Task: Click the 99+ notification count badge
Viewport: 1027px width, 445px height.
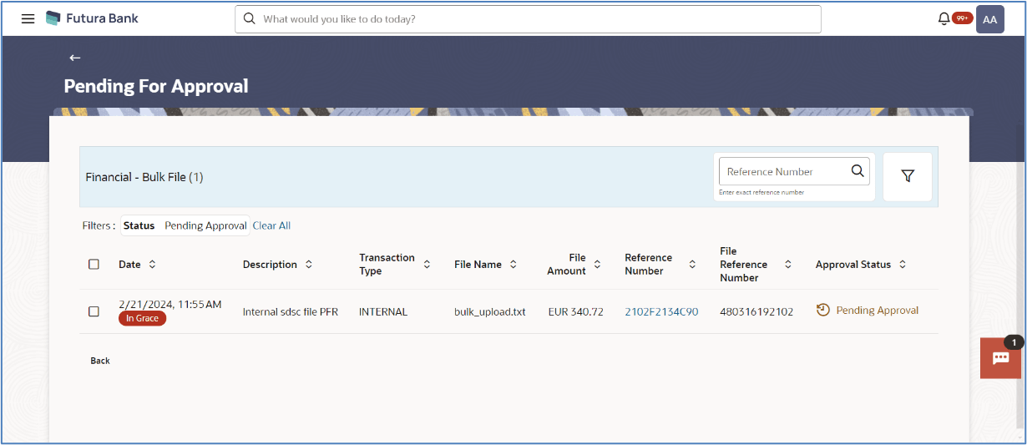Action: (962, 18)
